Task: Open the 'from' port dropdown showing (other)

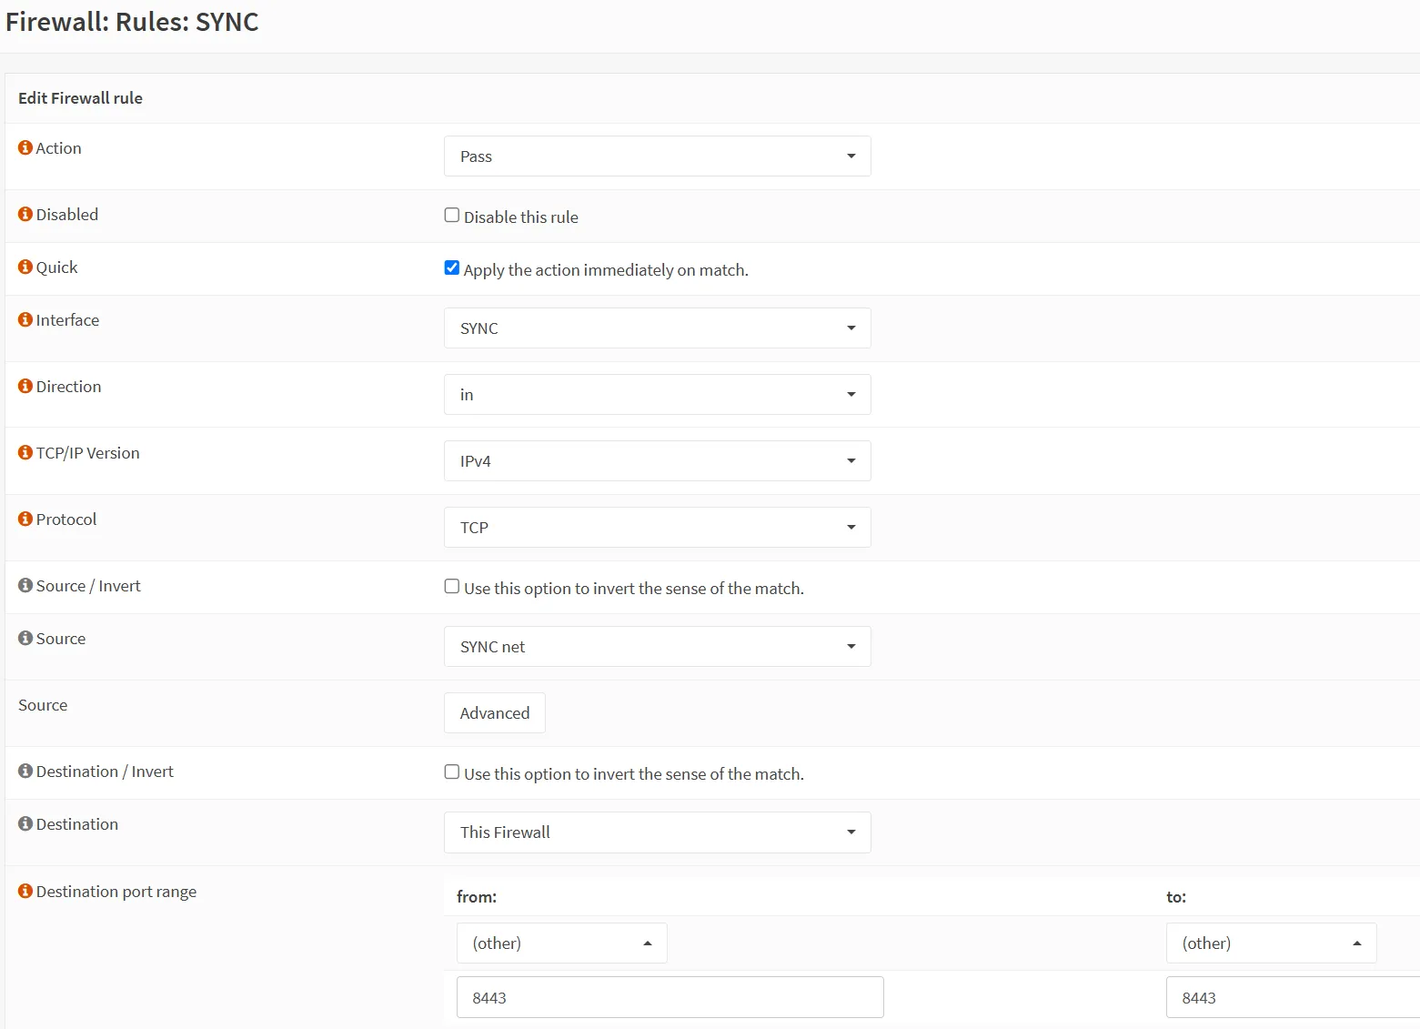Action: tap(561, 943)
